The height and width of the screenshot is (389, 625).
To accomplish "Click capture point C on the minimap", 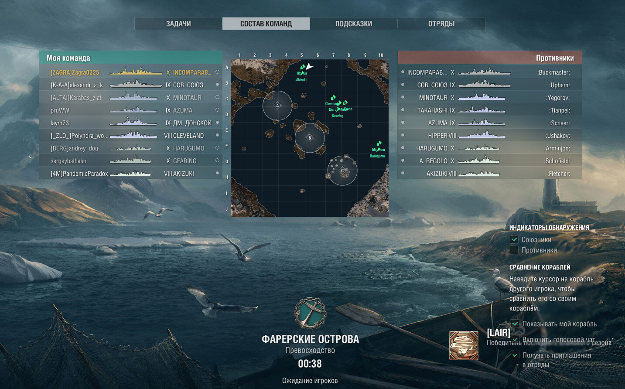I will pos(342,171).
